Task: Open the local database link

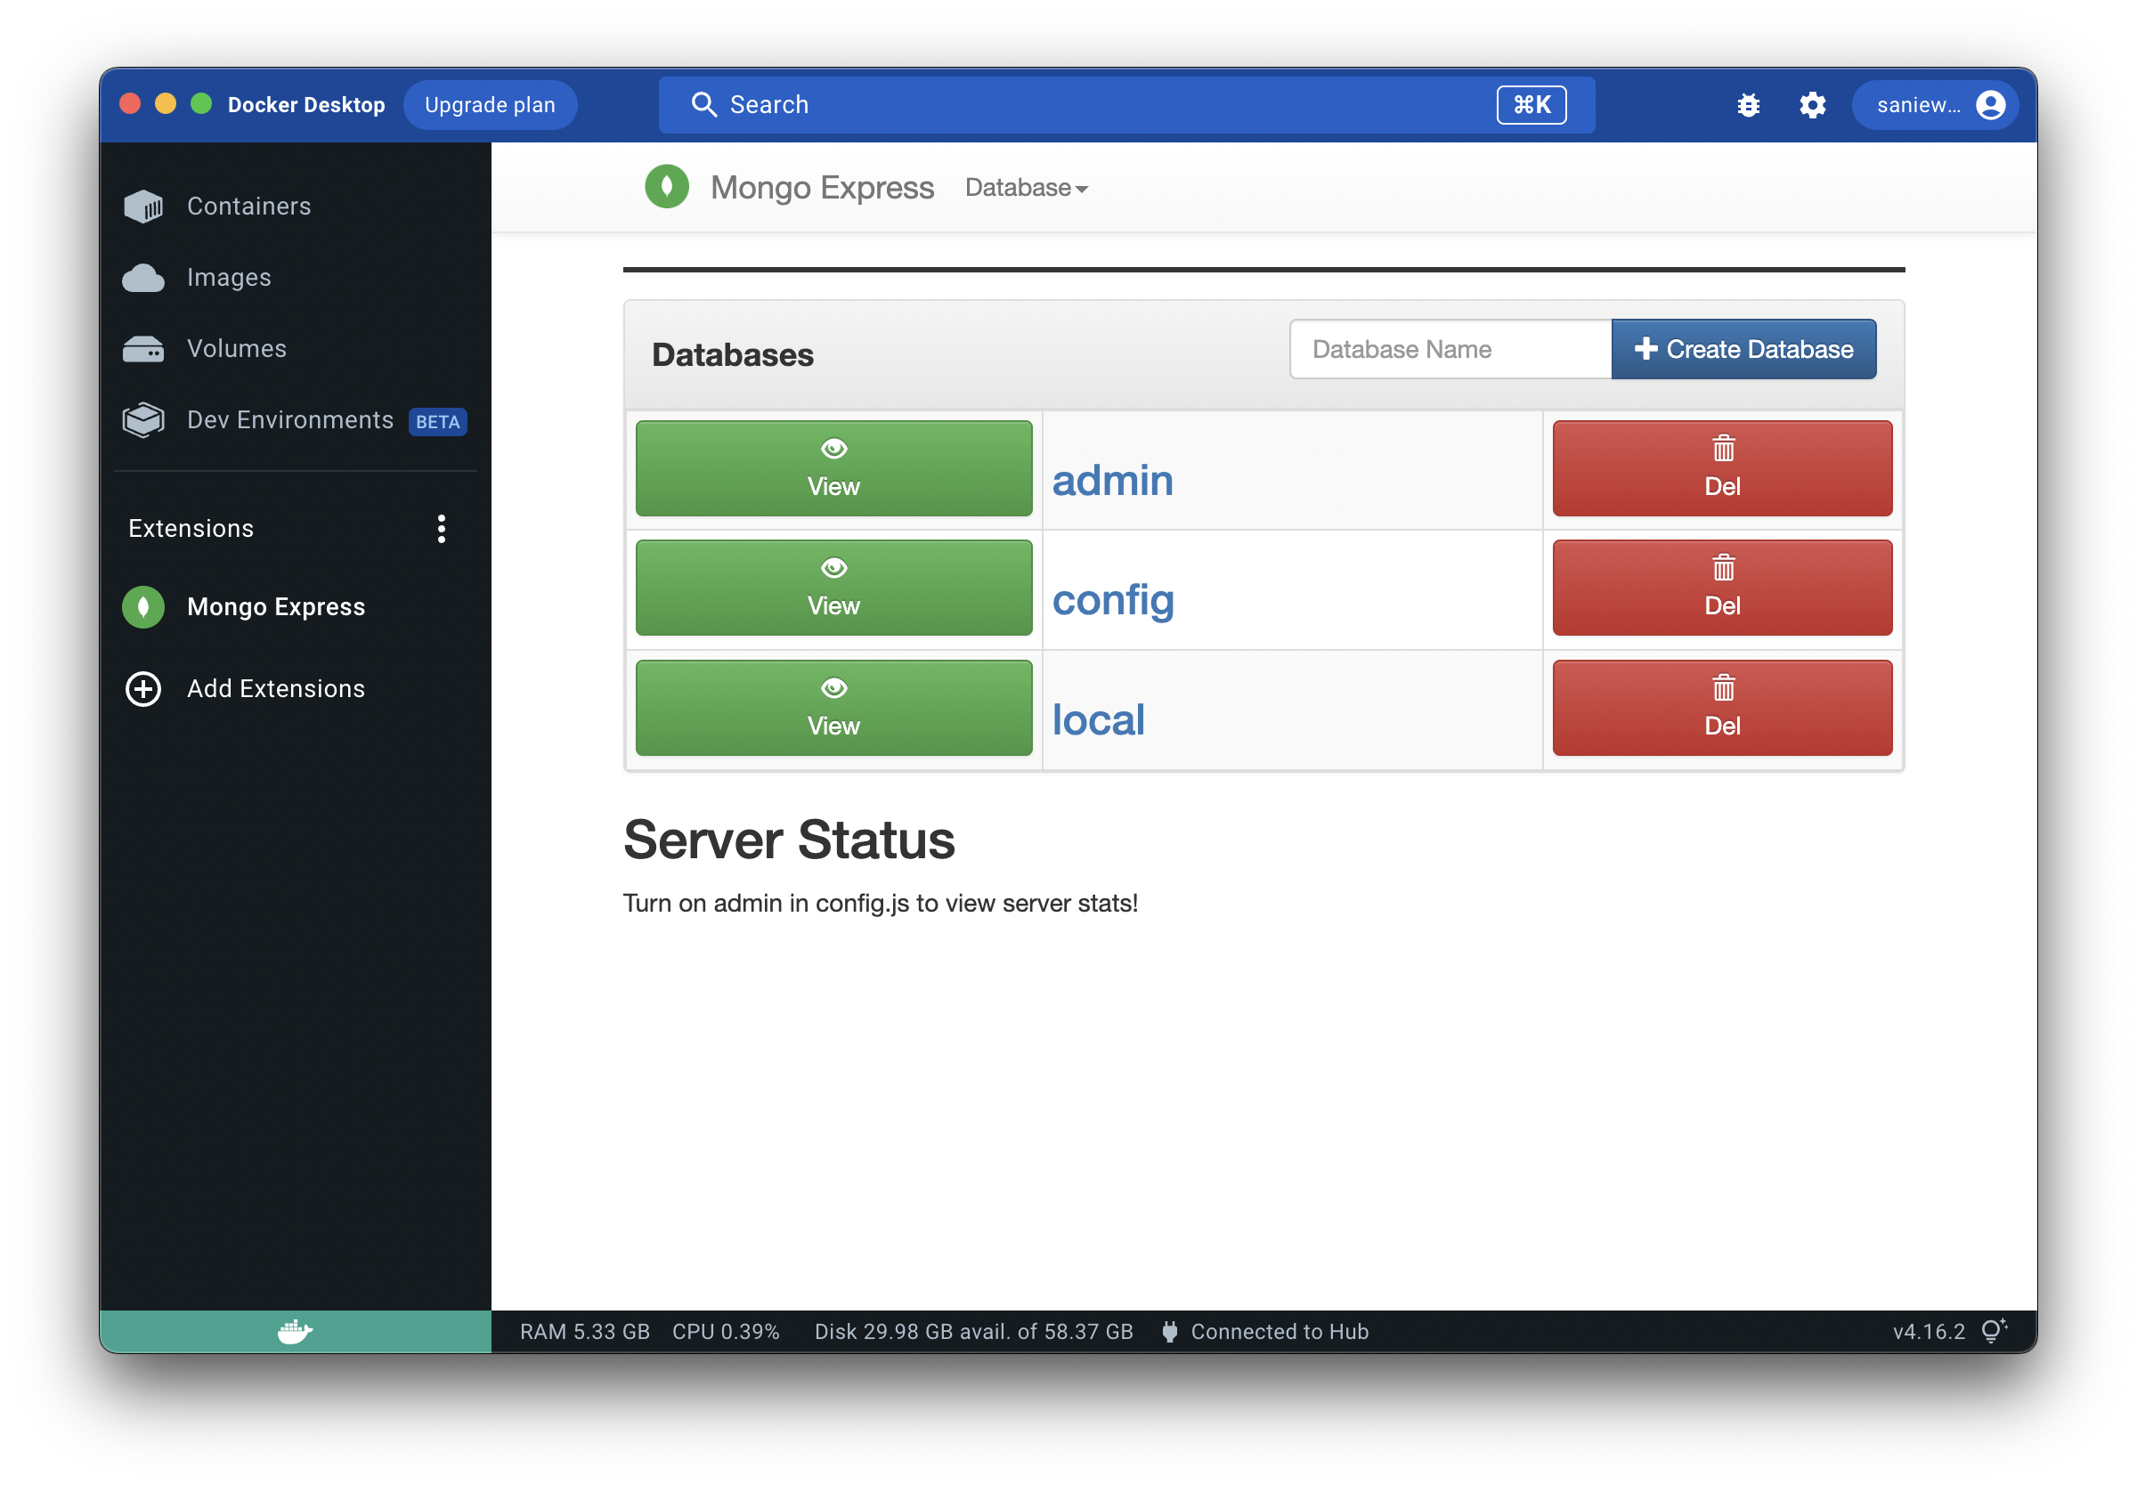Action: [1098, 720]
